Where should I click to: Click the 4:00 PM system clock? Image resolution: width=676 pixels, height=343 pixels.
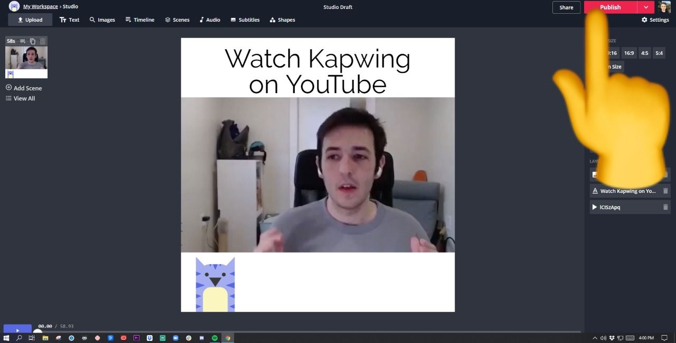[646, 338]
